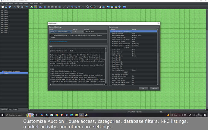Select MAP001 in the map tree
This screenshot has height=130, width=208.
click(x=14, y=73)
